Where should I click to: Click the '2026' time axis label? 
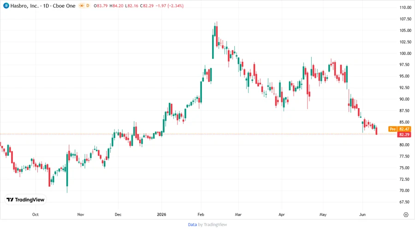pyautogui.click(x=161, y=214)
